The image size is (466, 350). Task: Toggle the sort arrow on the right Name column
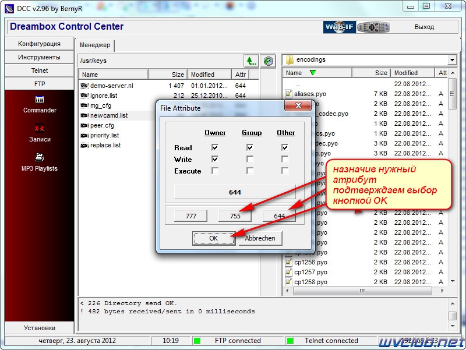coord(313,72)
